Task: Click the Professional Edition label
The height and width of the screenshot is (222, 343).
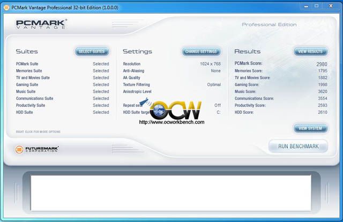Action: (x=269, y=25)
